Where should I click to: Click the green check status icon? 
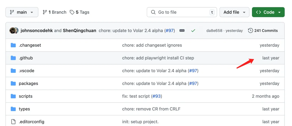[x=193, y=30]
